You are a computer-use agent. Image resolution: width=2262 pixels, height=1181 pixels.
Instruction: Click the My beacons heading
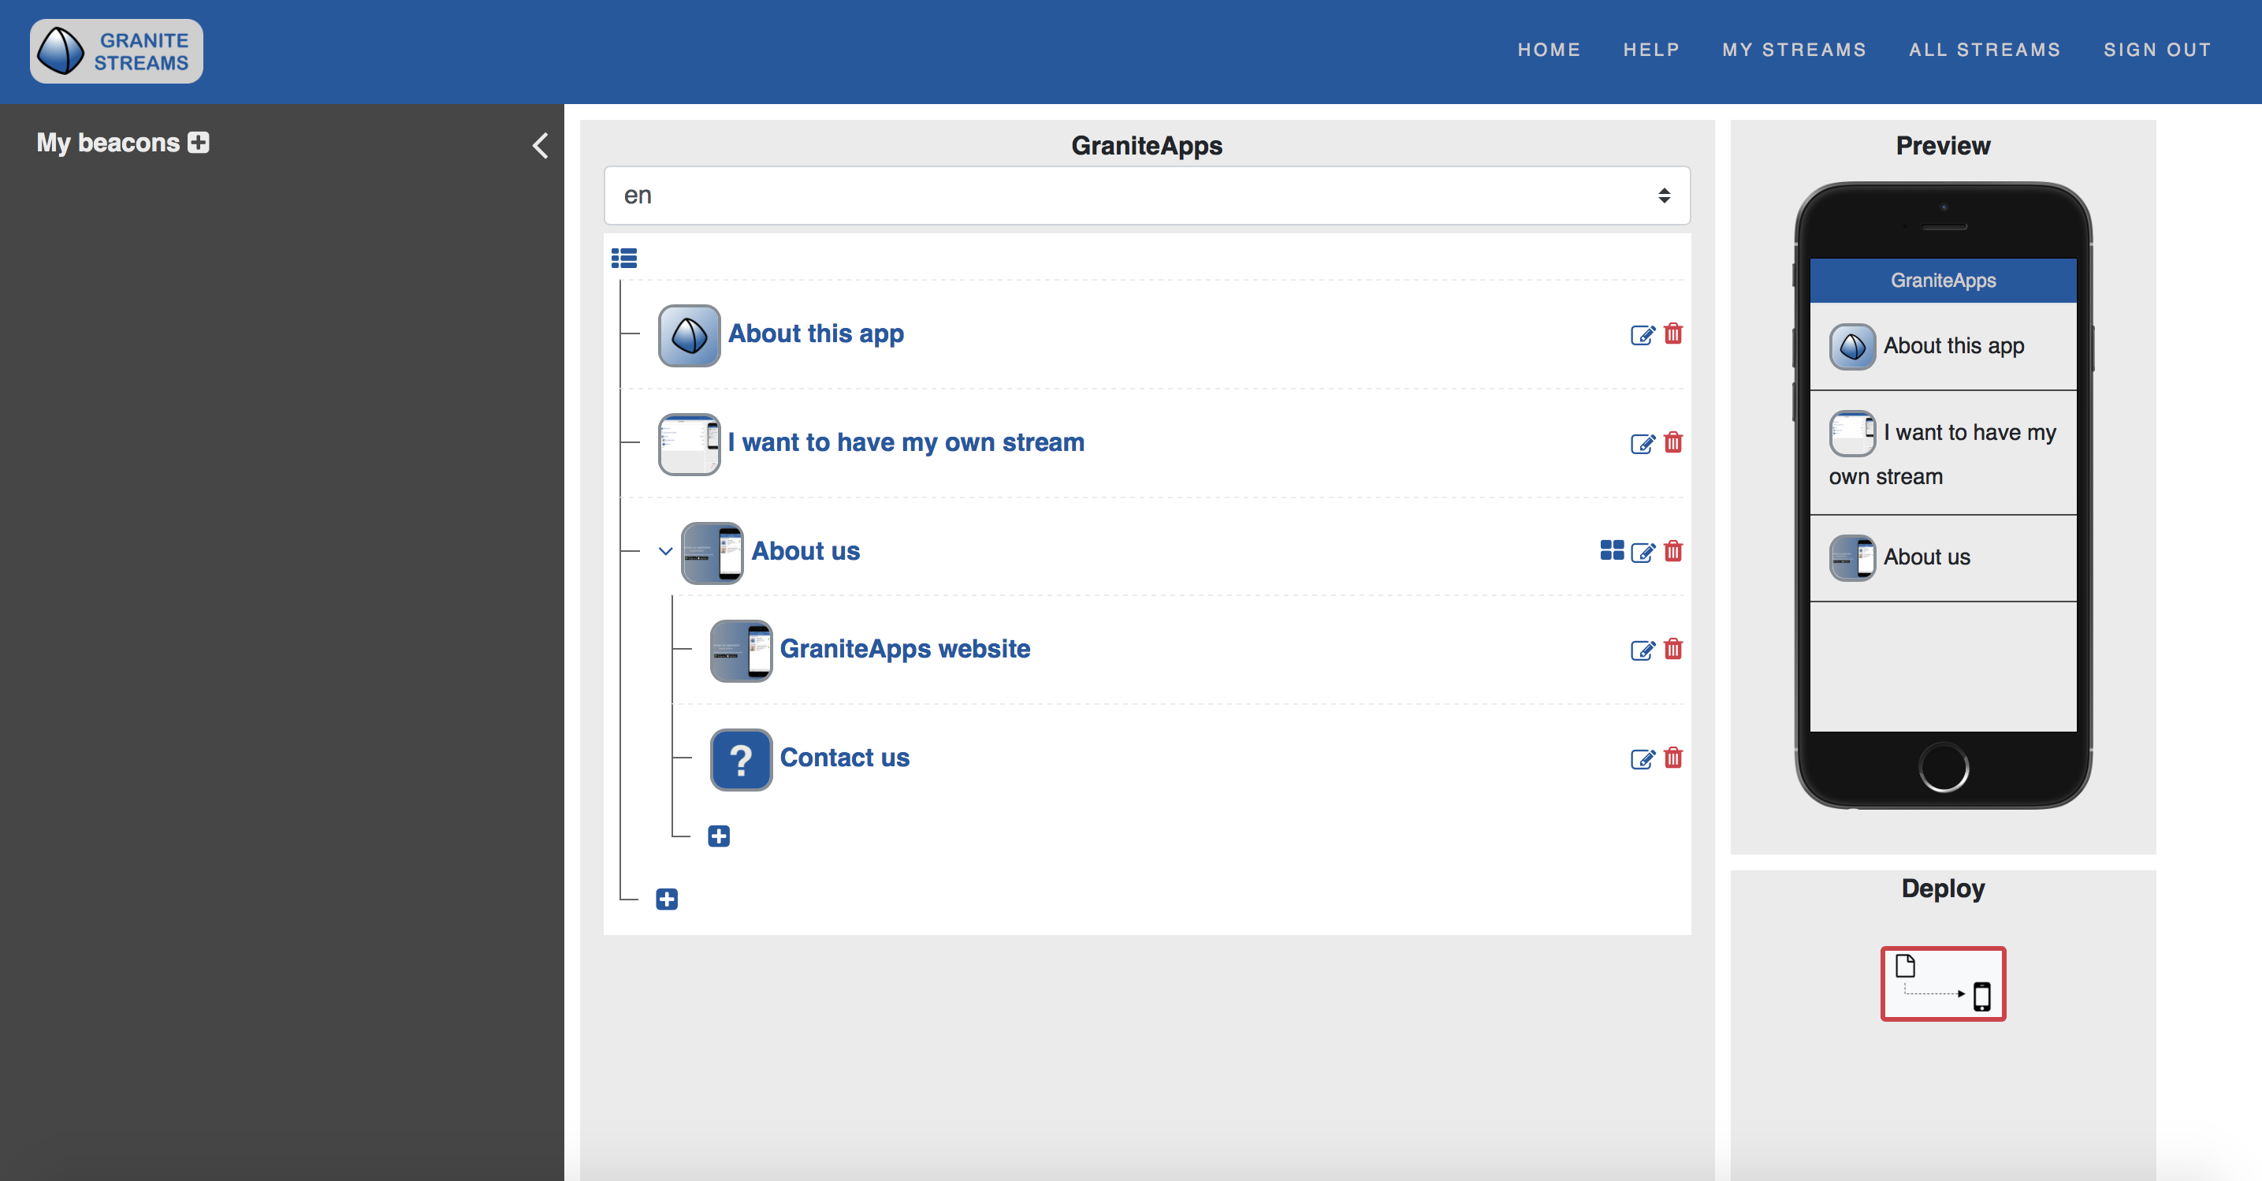[108, 143]
